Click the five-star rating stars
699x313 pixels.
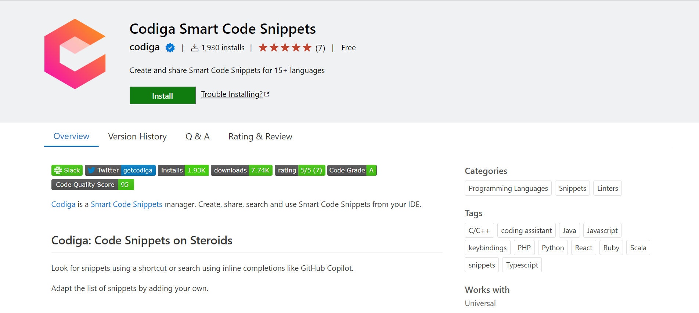click(x=285, y=48)
